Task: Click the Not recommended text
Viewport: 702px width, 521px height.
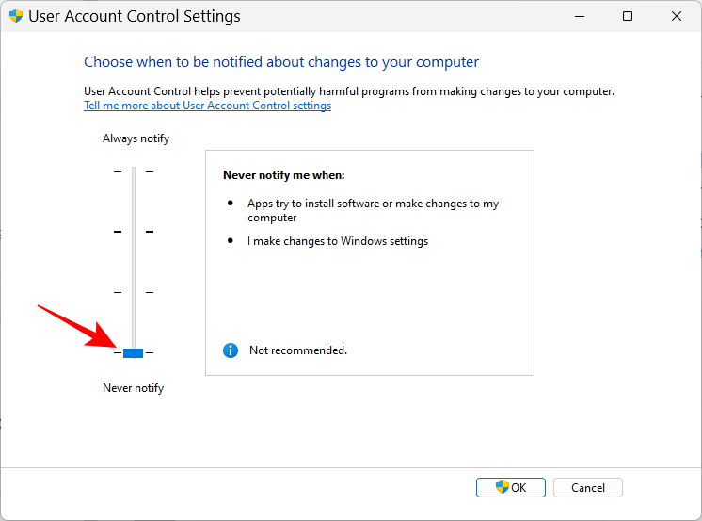Action: pos(298,350)
